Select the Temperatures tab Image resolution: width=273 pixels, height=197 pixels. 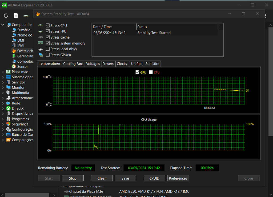tap(50, 63)
